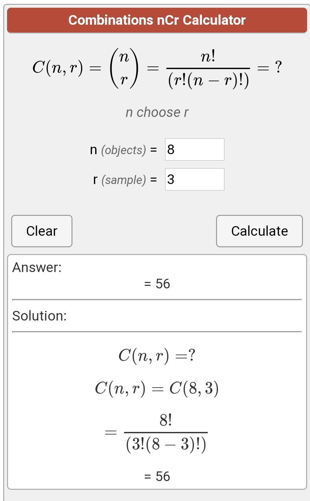Click the binomial coefficient n-over-r symbol

[x=124, y=68]
